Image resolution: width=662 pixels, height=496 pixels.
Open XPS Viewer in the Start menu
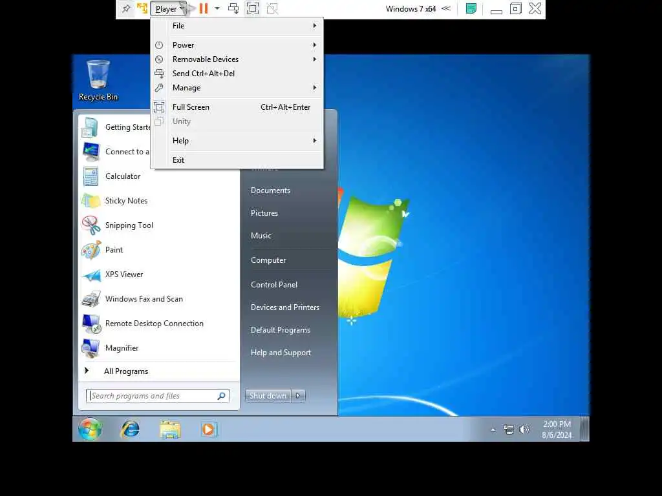[159, 274]
